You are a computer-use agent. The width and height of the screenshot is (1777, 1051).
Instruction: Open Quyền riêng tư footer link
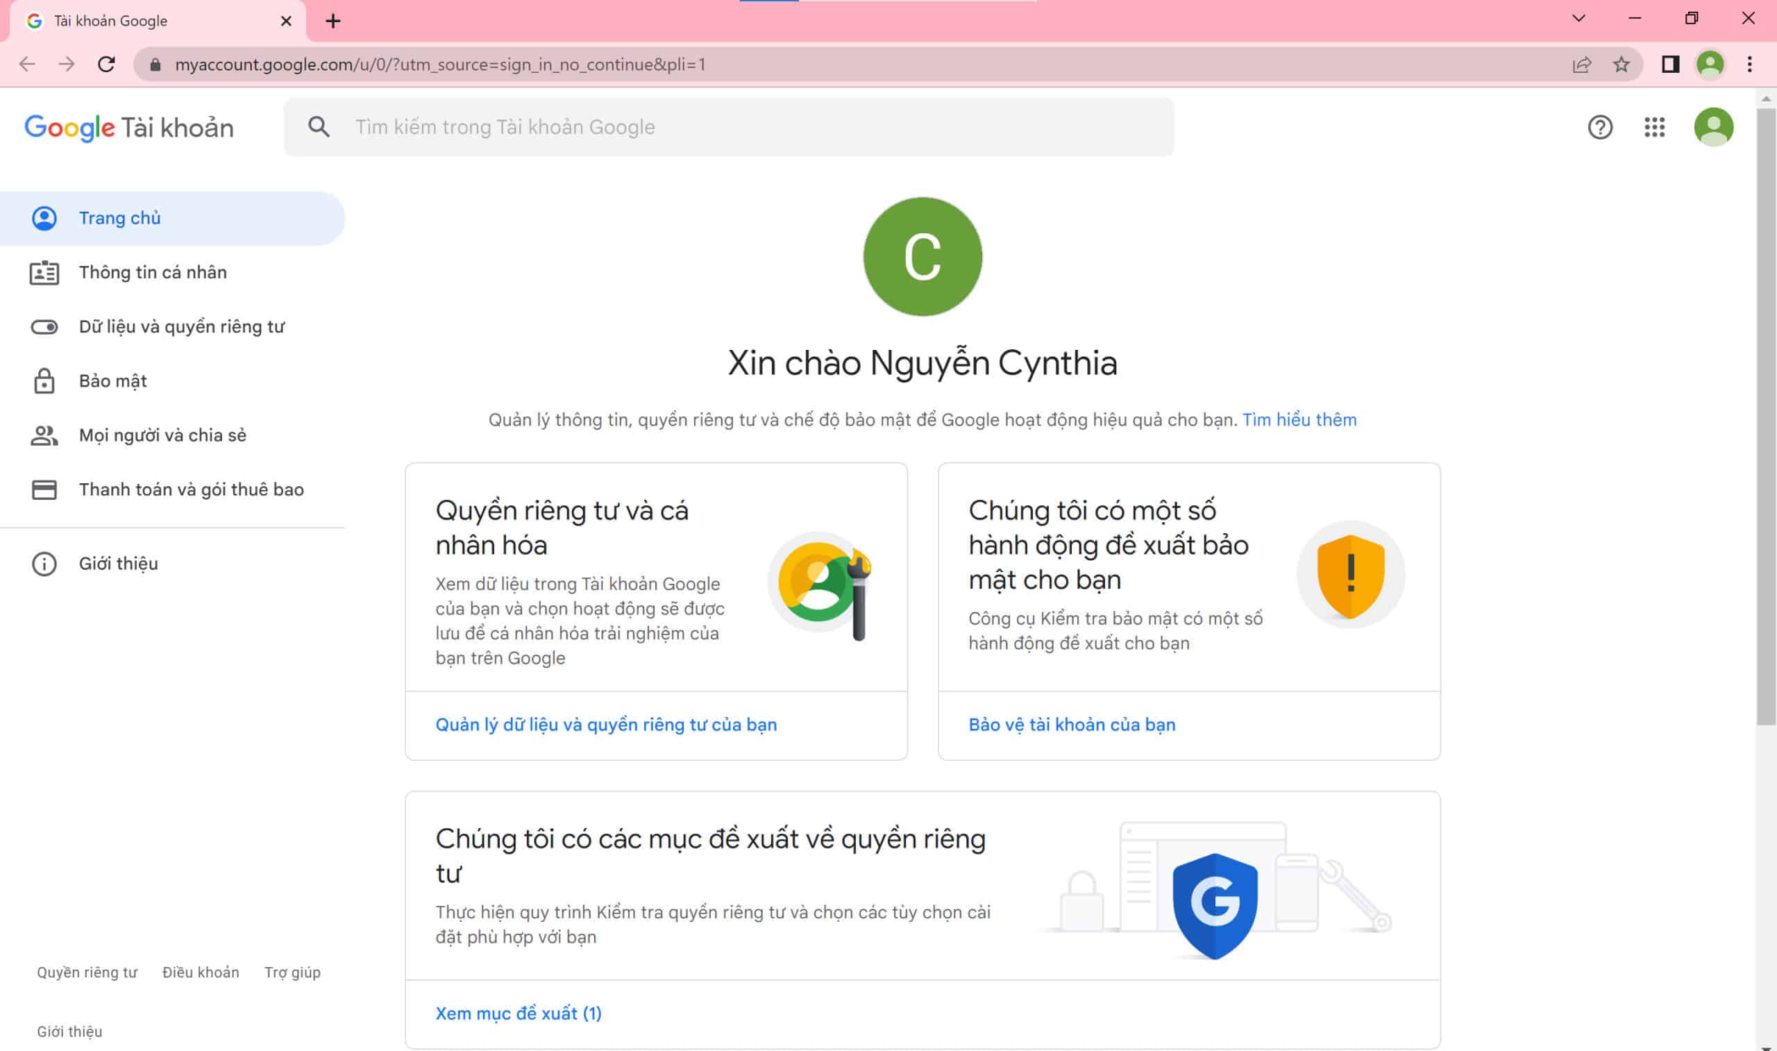[x=87, y=973]
